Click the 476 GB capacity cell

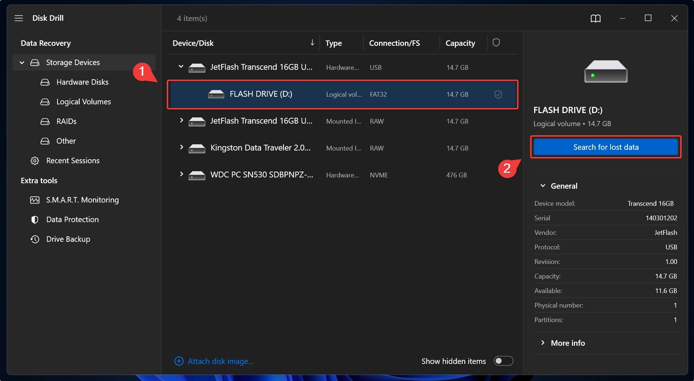[457, 175]
